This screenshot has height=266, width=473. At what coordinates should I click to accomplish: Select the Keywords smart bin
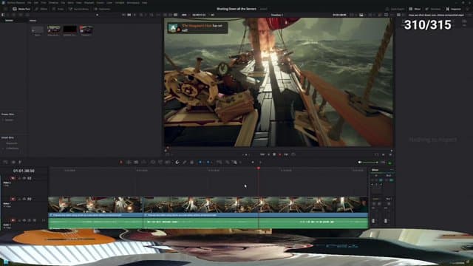pos(12,143)
